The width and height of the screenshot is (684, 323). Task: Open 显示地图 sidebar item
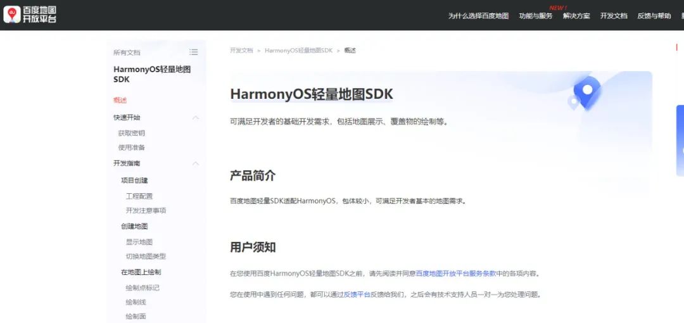pos(139,242)
